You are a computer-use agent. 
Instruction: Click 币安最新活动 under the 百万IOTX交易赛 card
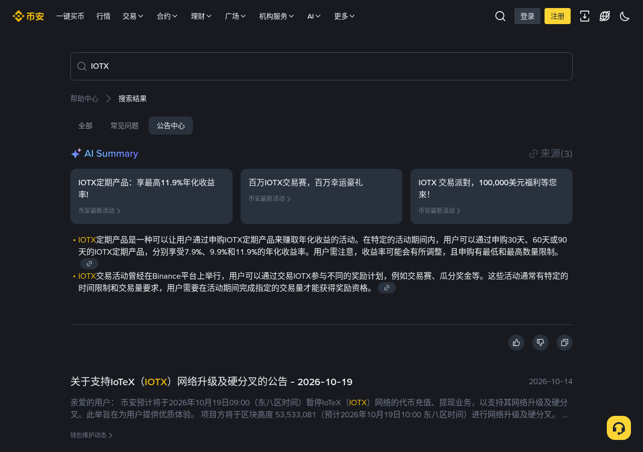pos(270,199)
